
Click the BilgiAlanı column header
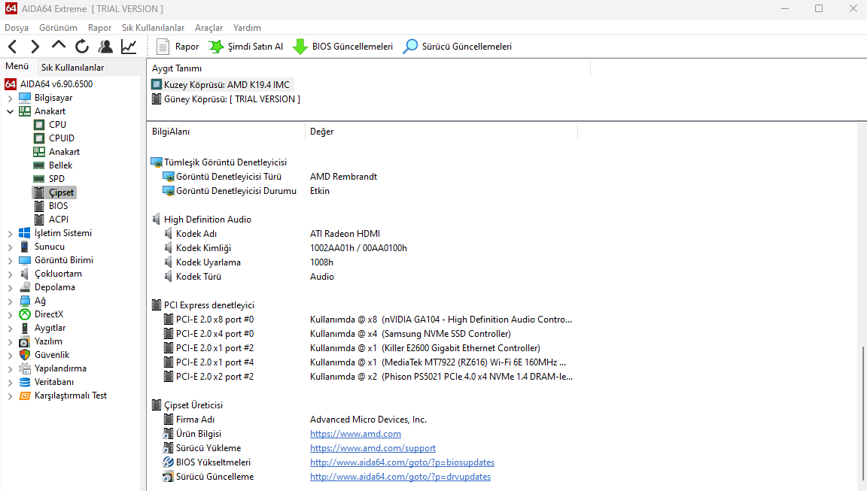(x=226, y=132)
